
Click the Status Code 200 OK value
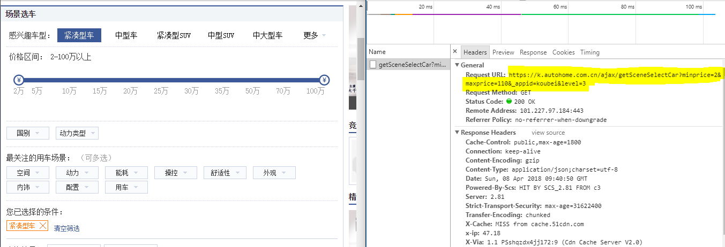tap(520, 102)
